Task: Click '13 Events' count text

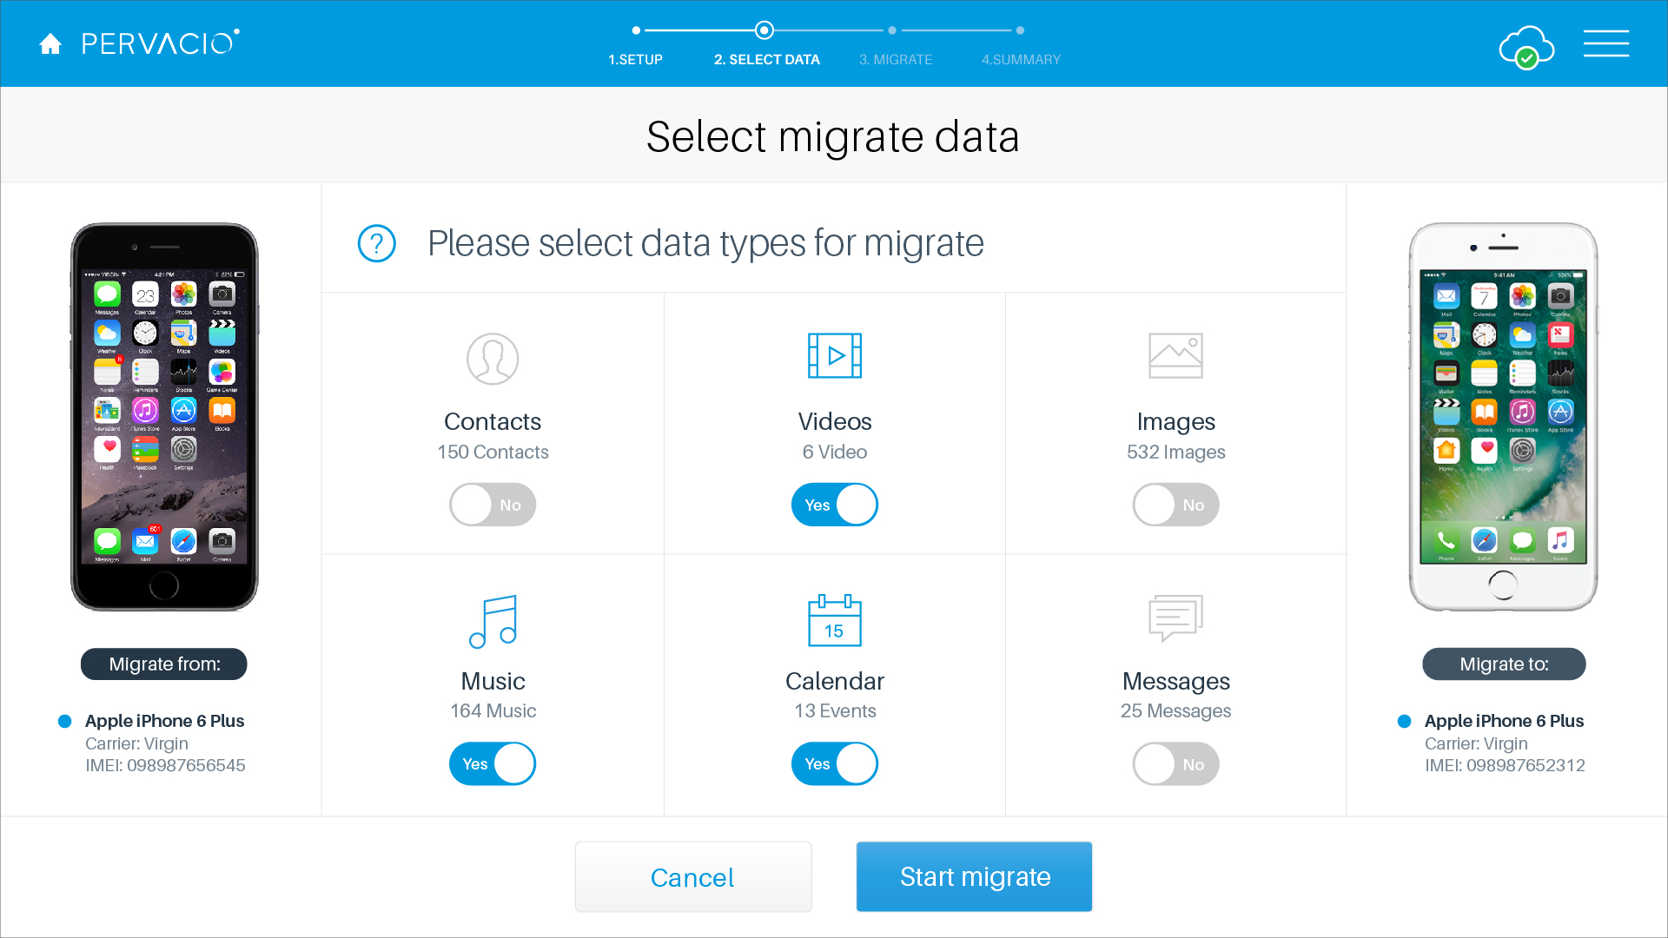Action: click(835, 711)
